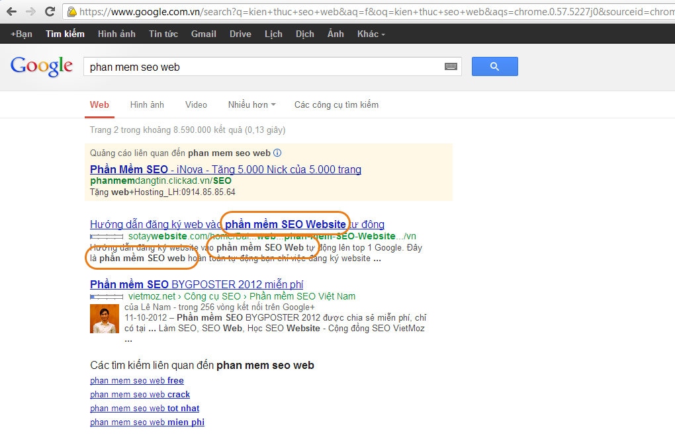Open Tin tức in the top bar
The width and height of the screenshot is (675, 439).
tap(163, 34)
